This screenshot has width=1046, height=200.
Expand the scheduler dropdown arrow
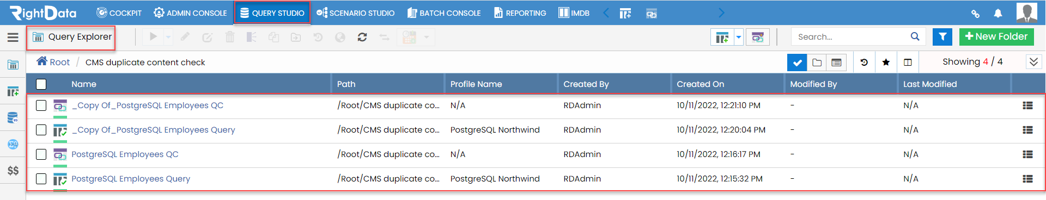point(426,37)
